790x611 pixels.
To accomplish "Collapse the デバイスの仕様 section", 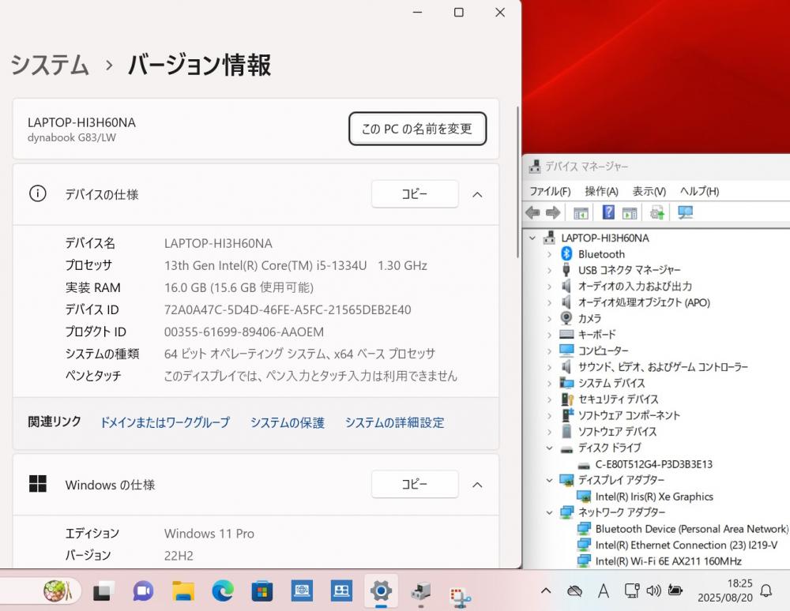I will [x=477, y=195].
